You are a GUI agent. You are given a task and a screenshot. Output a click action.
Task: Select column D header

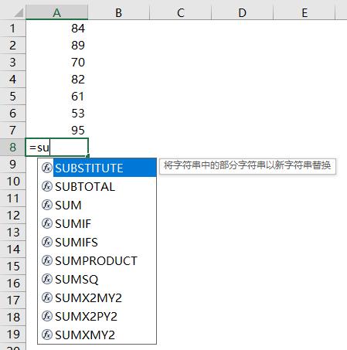tap(242, 13)
